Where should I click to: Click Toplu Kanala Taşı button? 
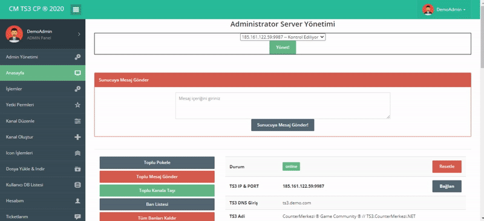click(x=157, y=191)
